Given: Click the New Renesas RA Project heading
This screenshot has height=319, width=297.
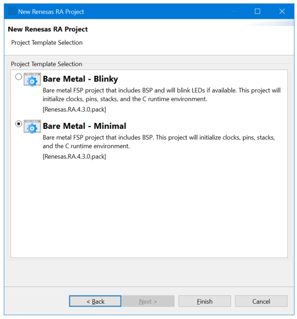Looking at the screenshot, I should point(48,30).
